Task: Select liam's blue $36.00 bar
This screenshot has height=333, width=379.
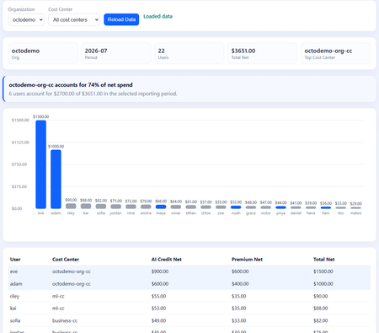Action: (326, 208)
